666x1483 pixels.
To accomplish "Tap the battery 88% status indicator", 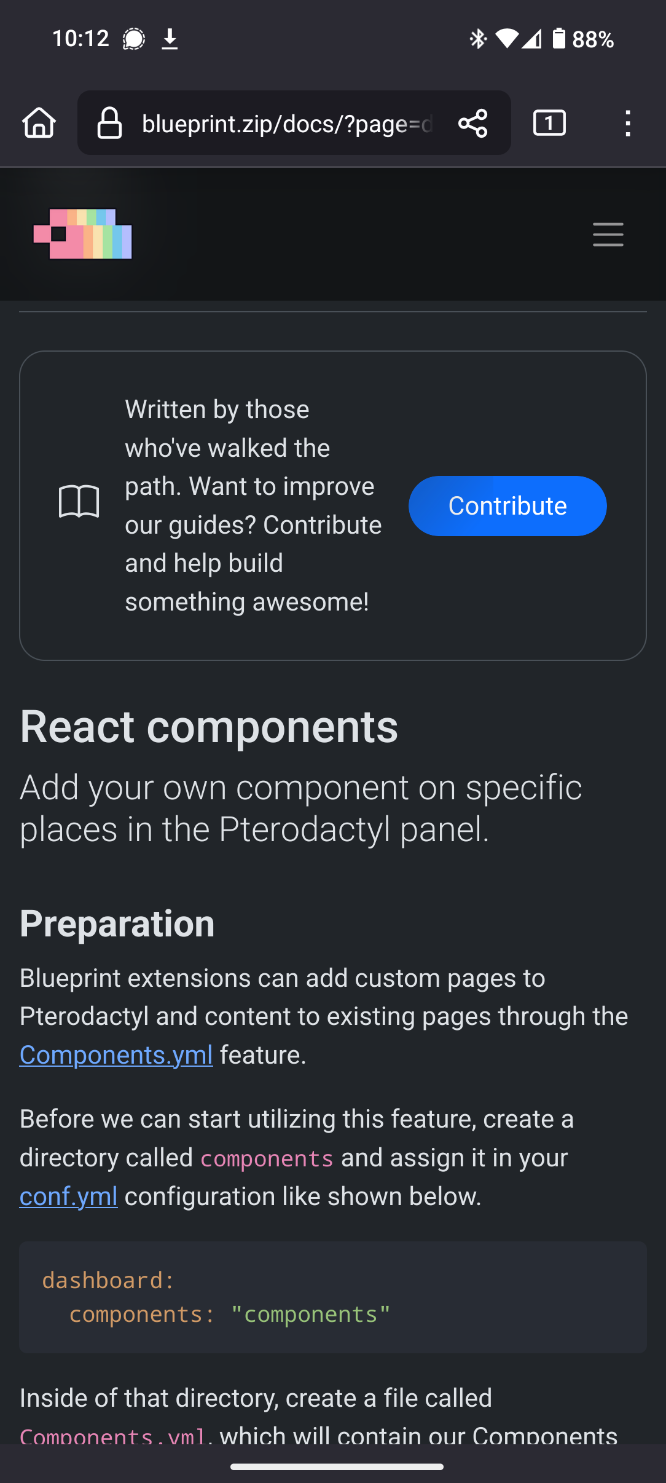I will point(582,39).
